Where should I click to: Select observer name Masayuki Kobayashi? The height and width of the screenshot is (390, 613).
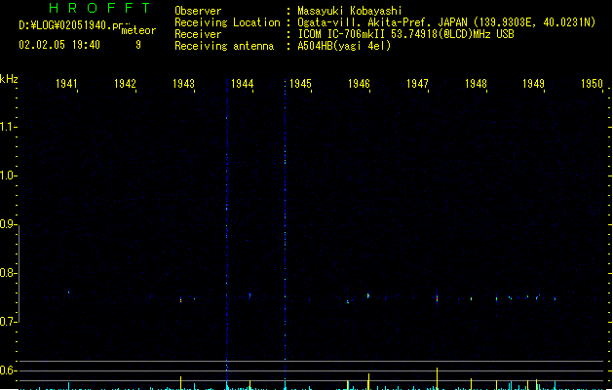(350, 11)
